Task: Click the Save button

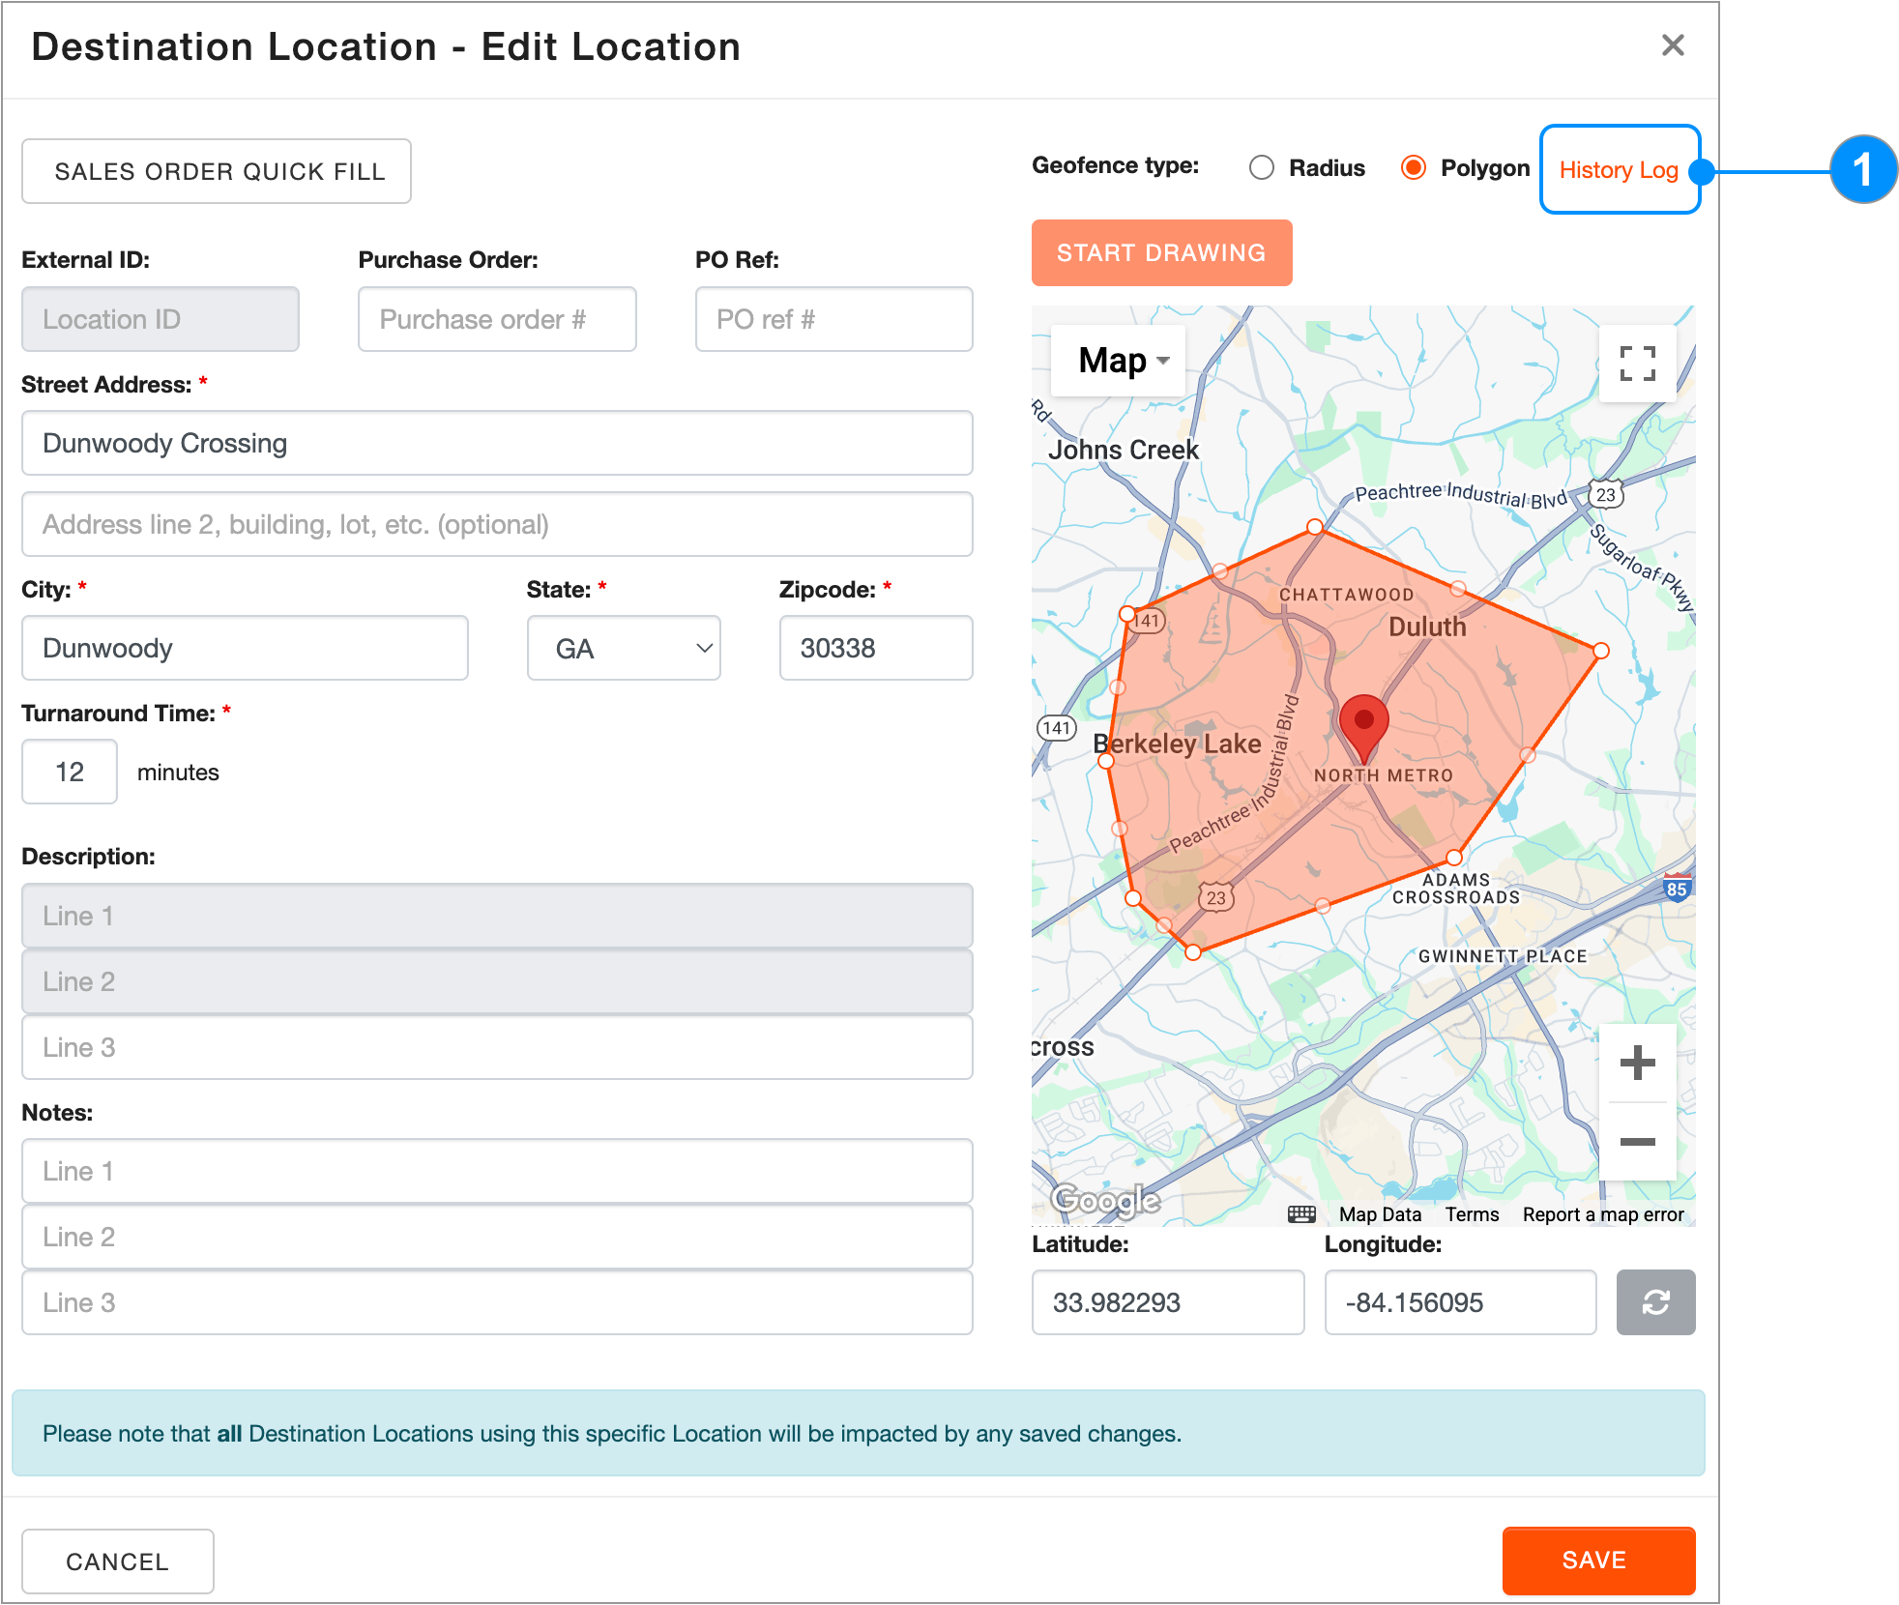Action: 1597,1561
